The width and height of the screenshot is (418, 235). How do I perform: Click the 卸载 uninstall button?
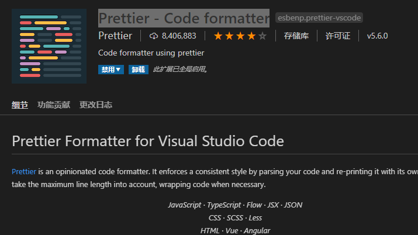coord(139,70)
